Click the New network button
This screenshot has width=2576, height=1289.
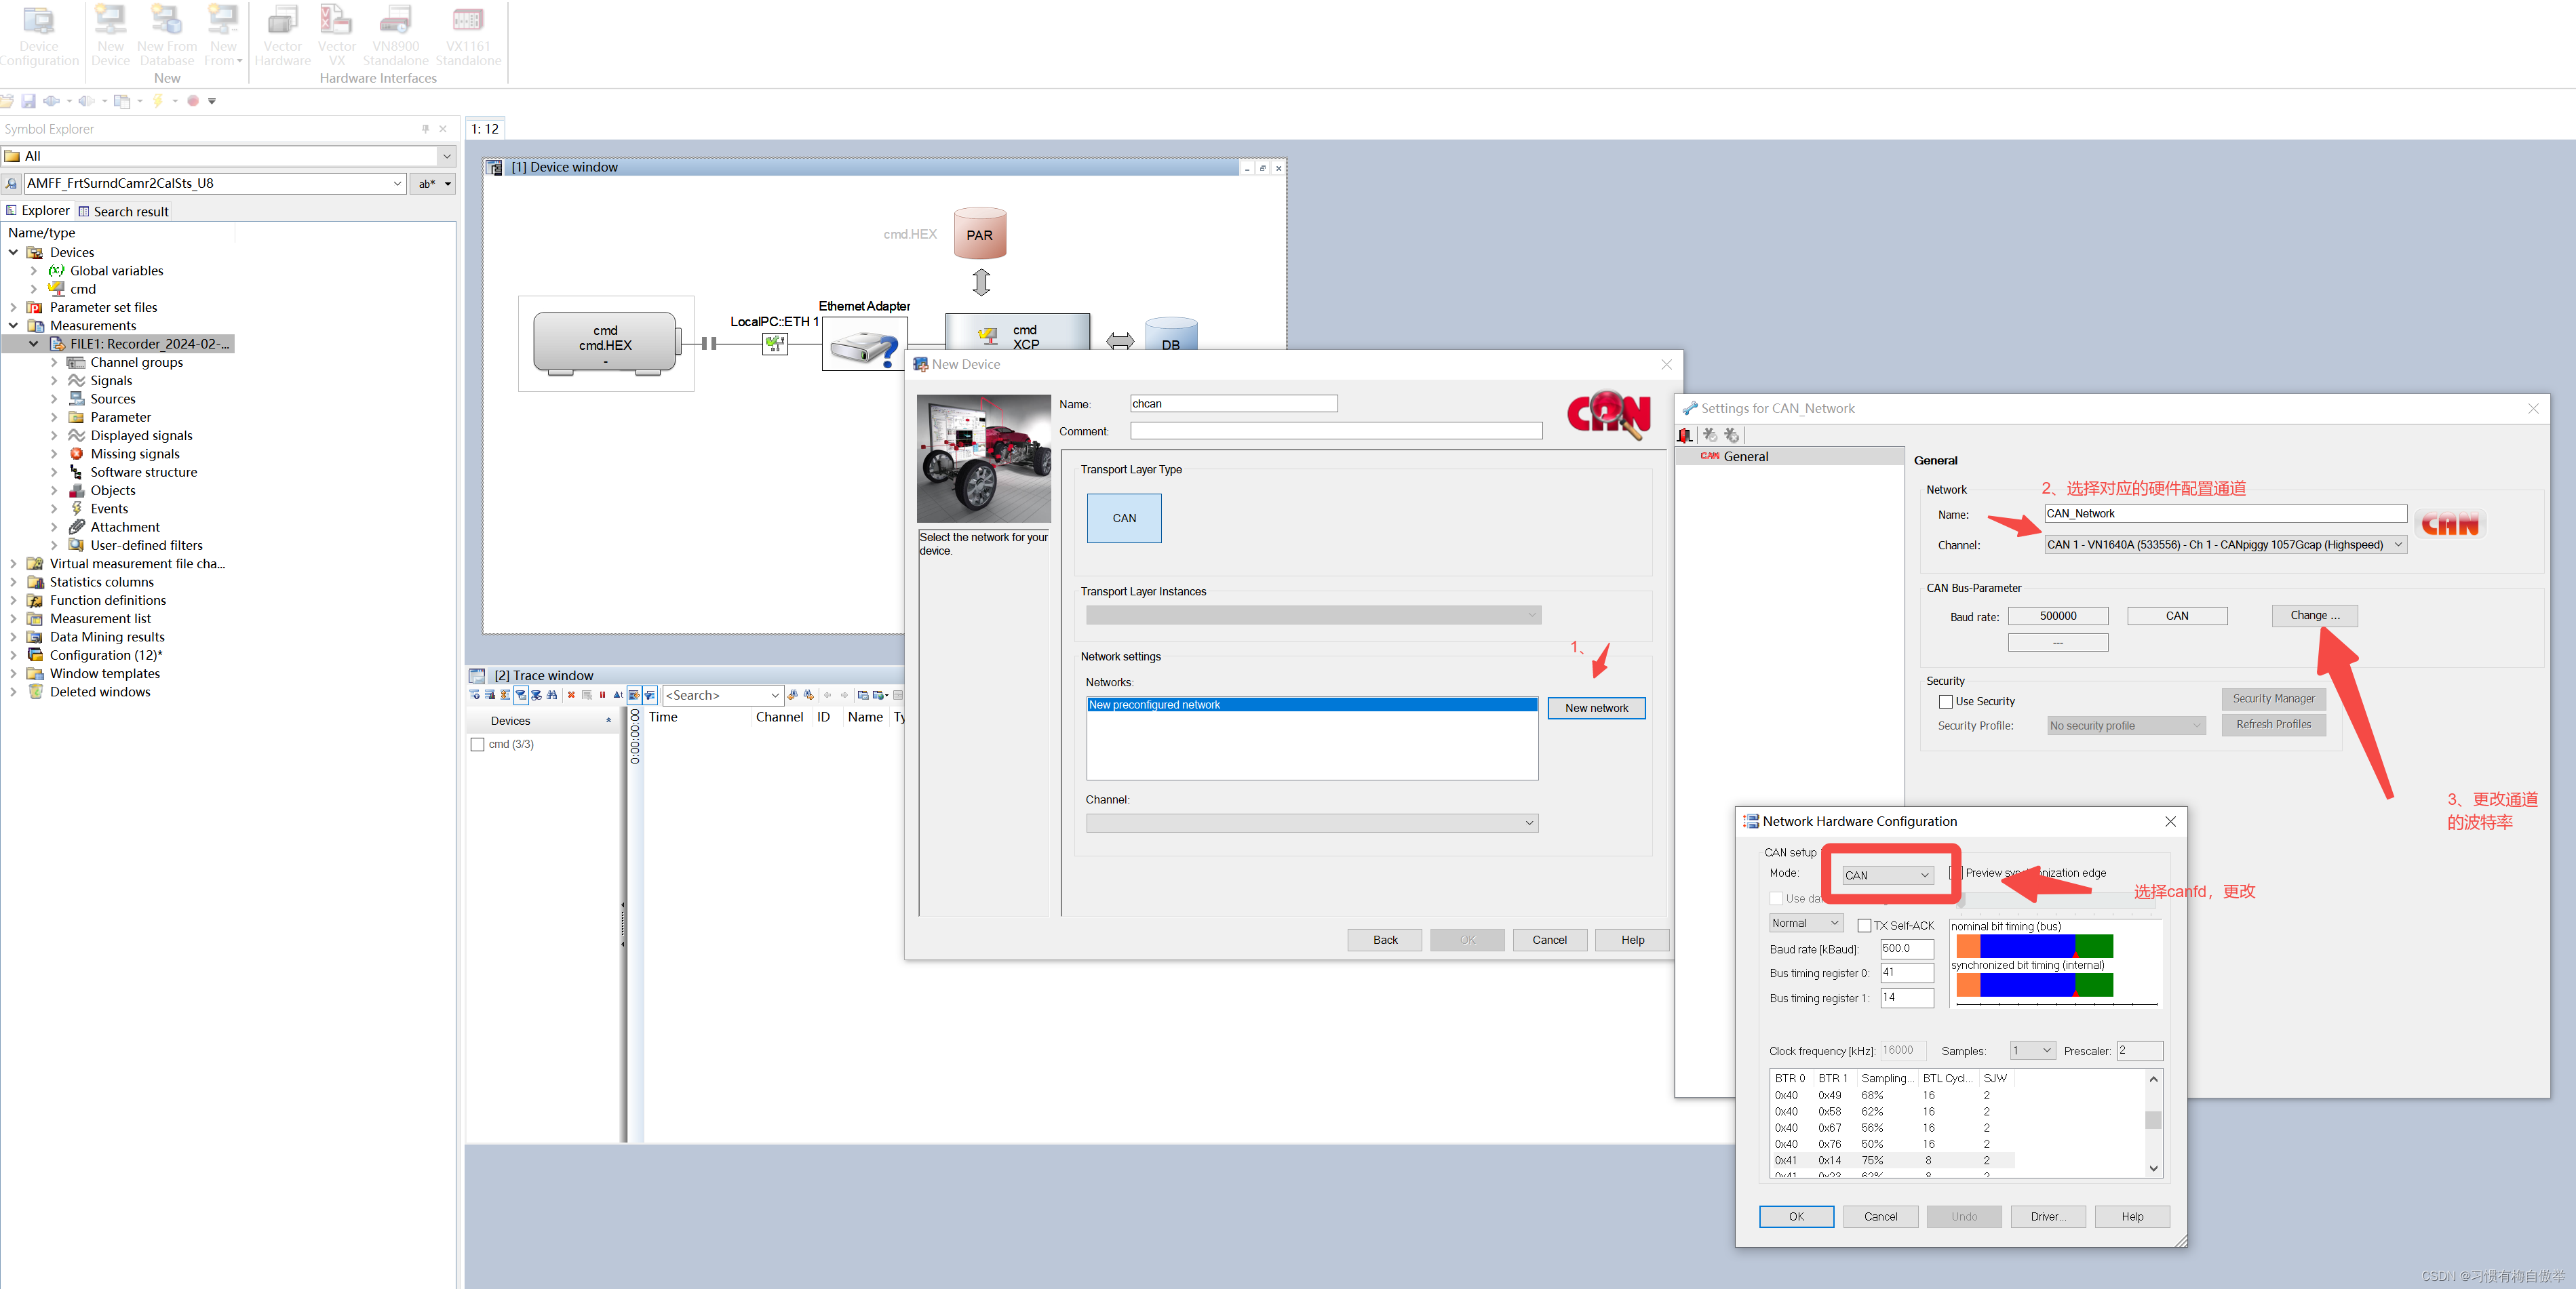tap(1595, 708)
